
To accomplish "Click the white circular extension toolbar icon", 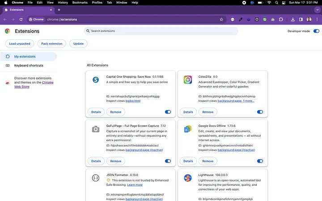I will (233, 20).
